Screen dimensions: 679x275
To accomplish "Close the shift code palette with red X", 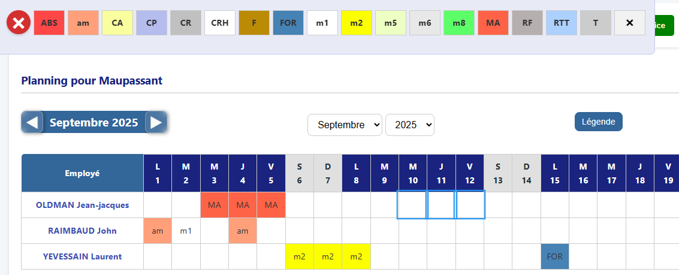I will pyautogui.click(x=19, y=23).
